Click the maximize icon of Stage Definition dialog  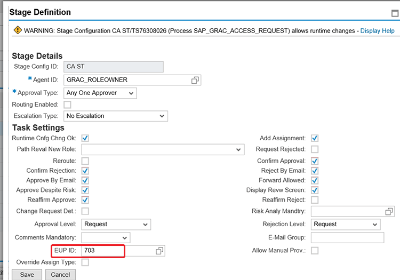(x=394, y=13)
